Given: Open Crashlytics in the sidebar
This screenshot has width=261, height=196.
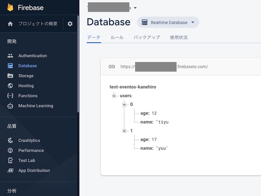Looking at the screenshot, I should tap(29, 141).
